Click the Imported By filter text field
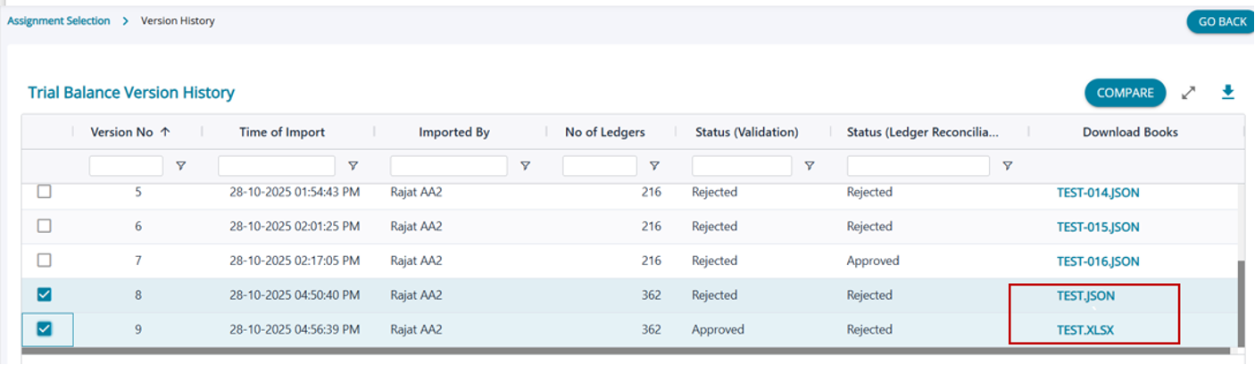1255x365 pixels. click(x=448, y=166)
